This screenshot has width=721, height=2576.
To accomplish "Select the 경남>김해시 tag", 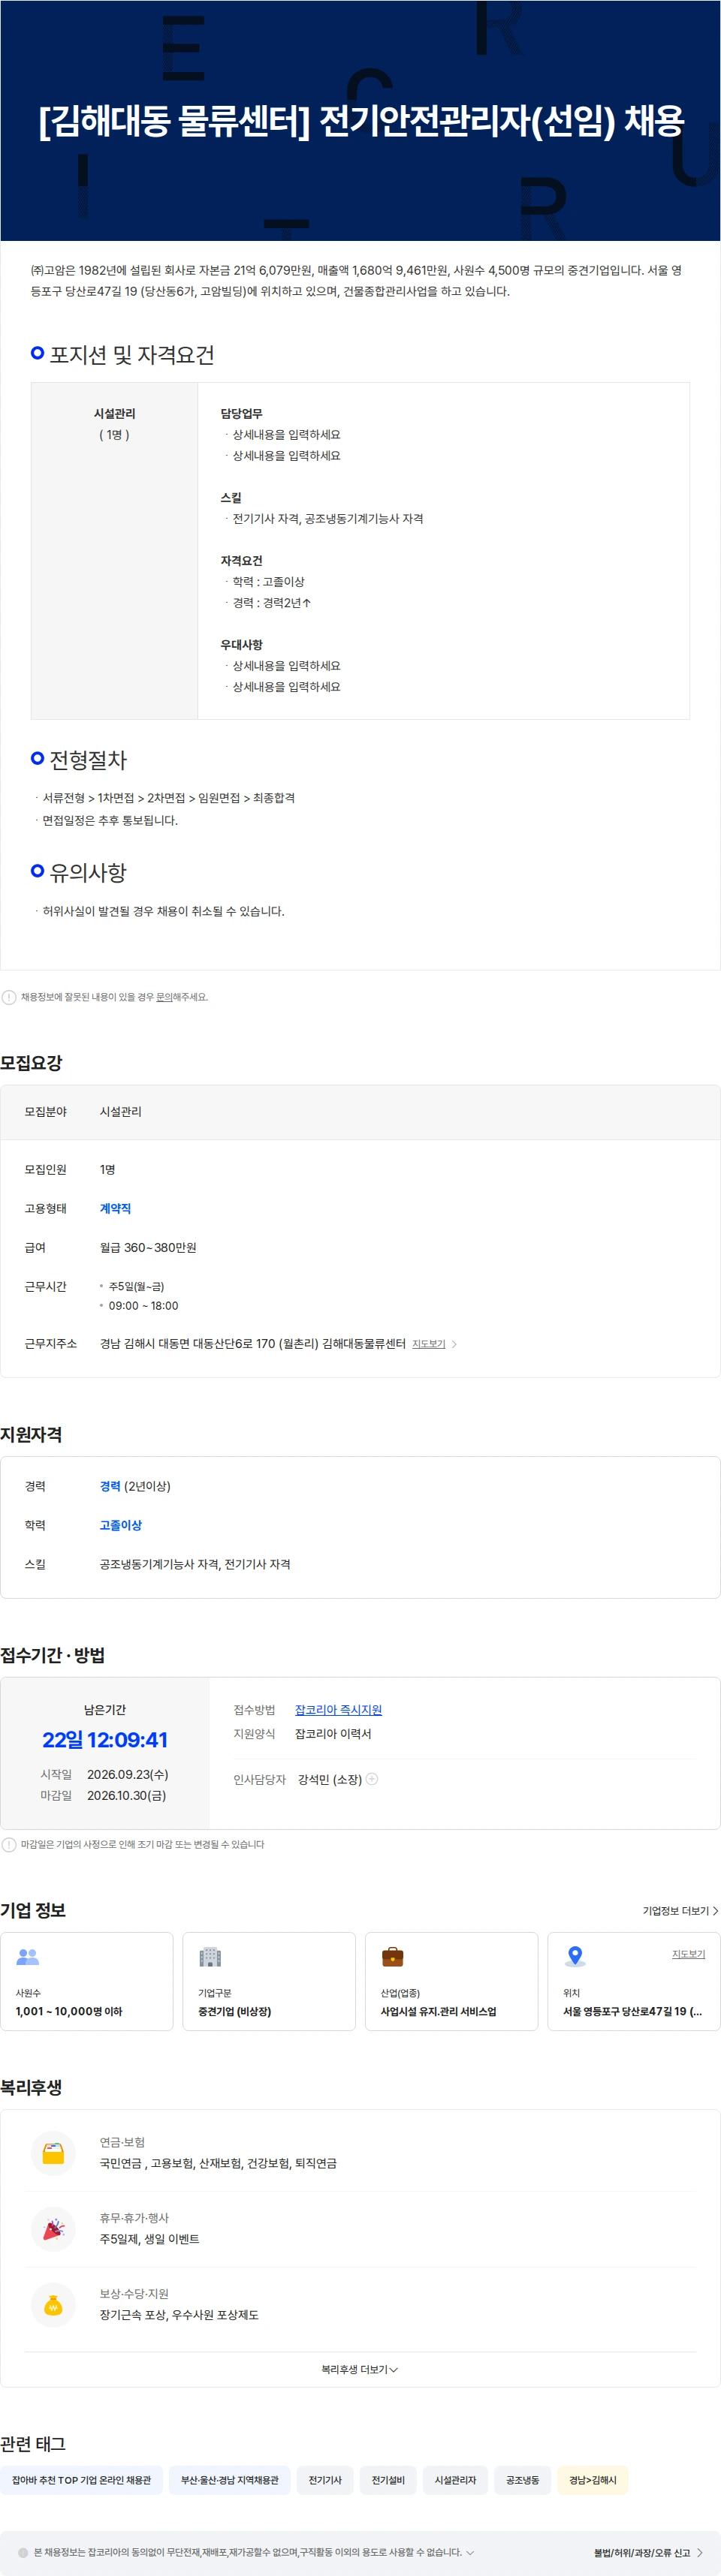I will click(593, 2480).
